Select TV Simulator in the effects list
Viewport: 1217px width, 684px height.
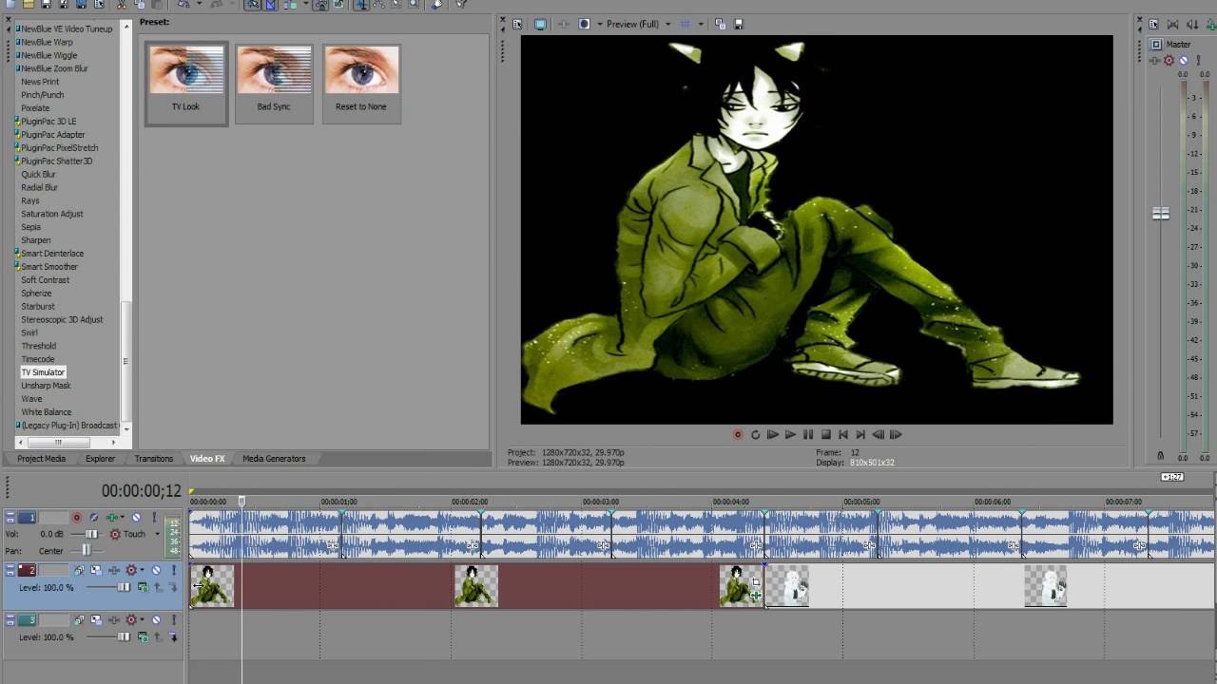click(43, 372)
